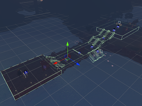142x106 pixels.
Task: Select the blue icon between the upper bridges
Action: (103, 38)
